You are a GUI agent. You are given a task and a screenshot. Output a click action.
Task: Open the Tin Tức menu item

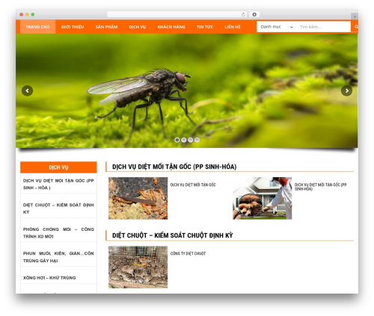205,27
